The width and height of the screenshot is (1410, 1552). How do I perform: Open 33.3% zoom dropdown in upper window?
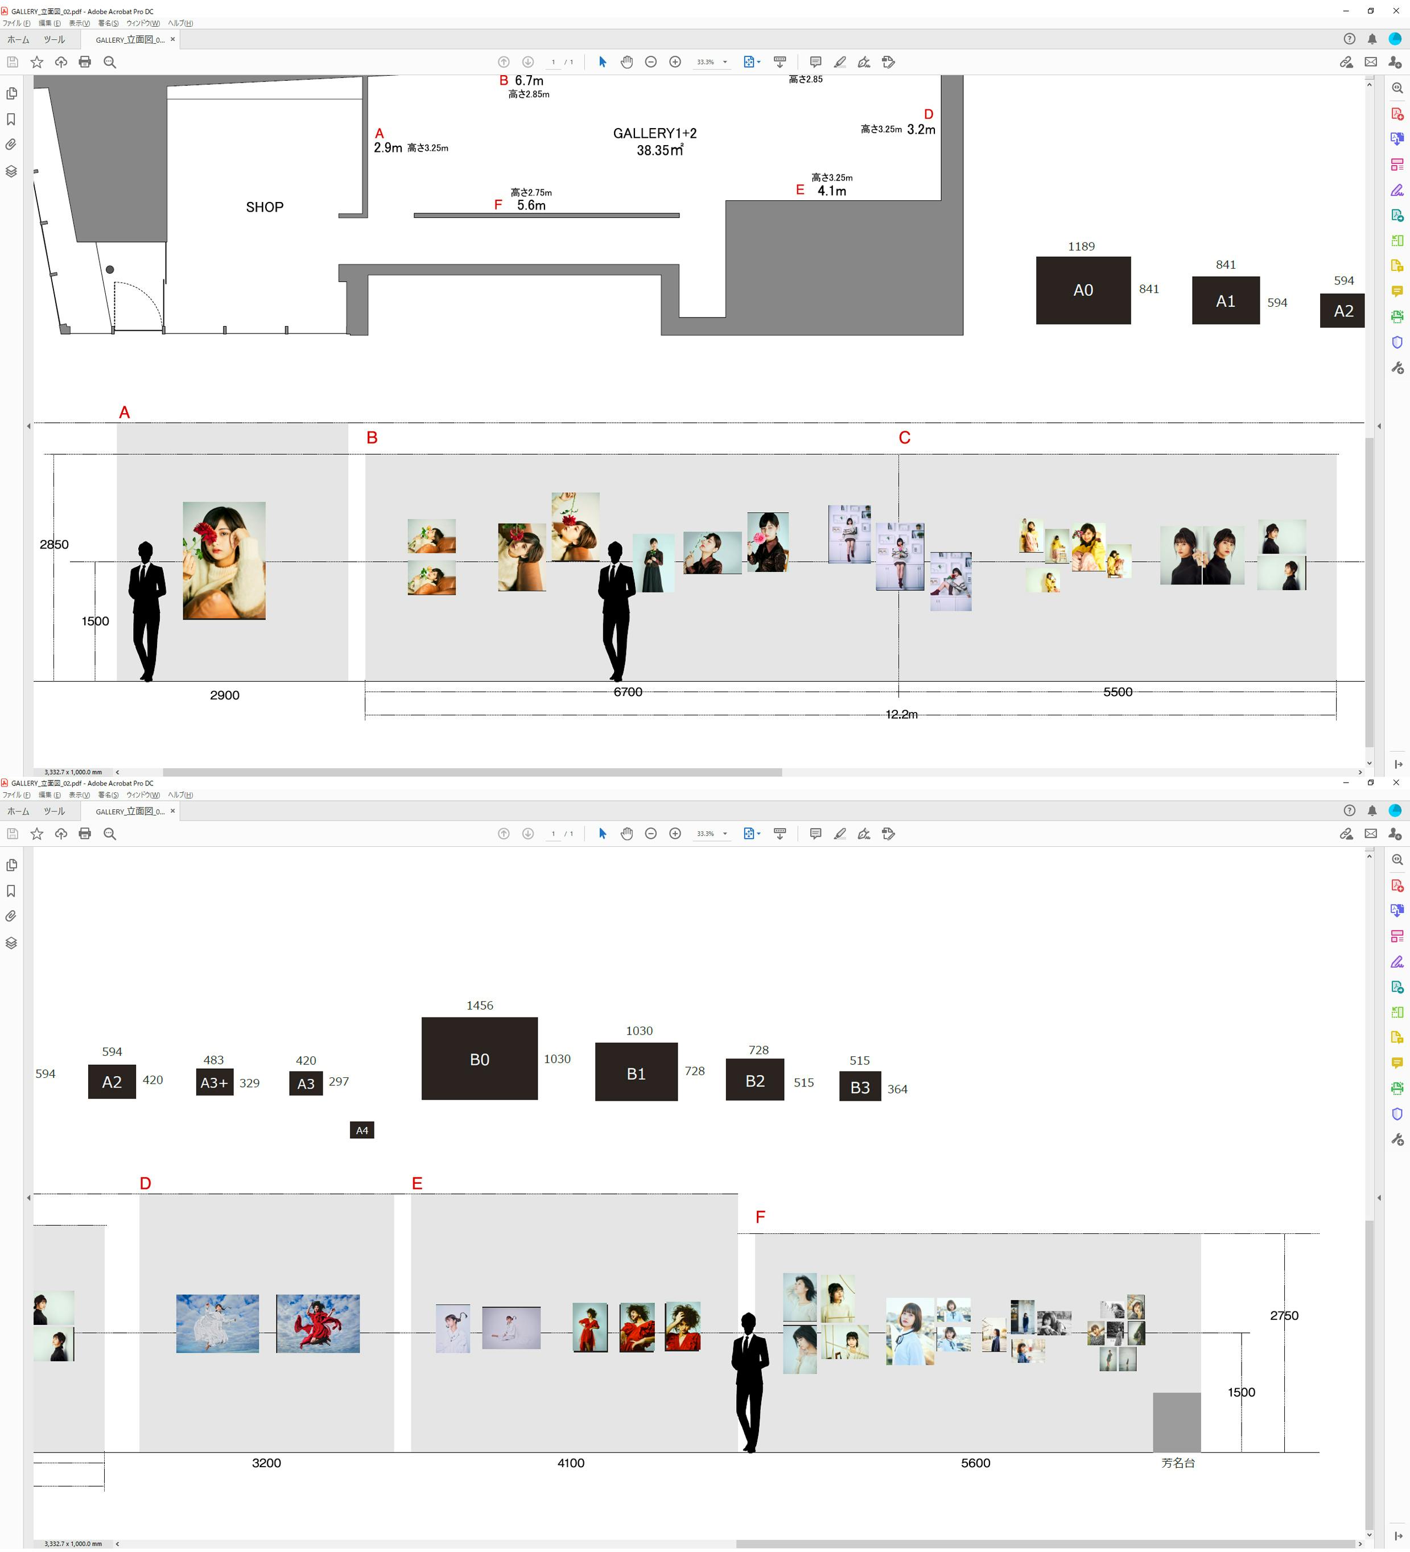click(x=724, y=61)
